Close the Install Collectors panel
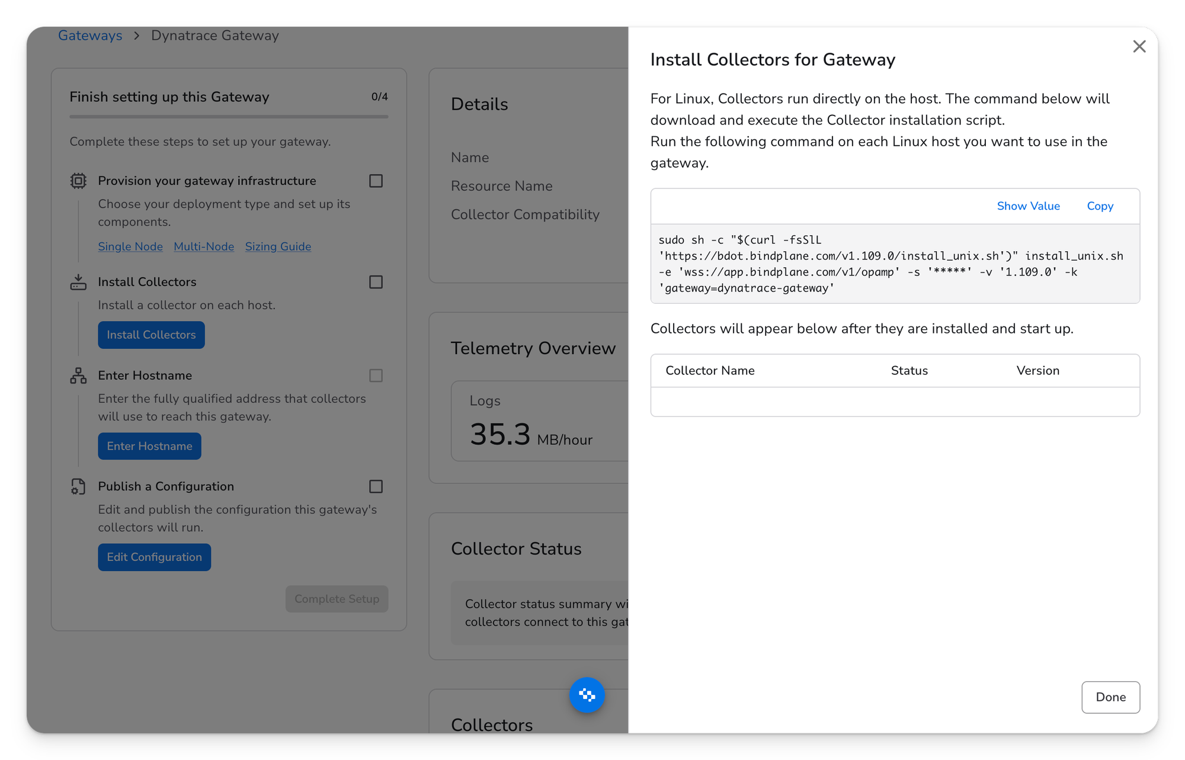The image size is (1185, 760). [x=1139, y=46]
